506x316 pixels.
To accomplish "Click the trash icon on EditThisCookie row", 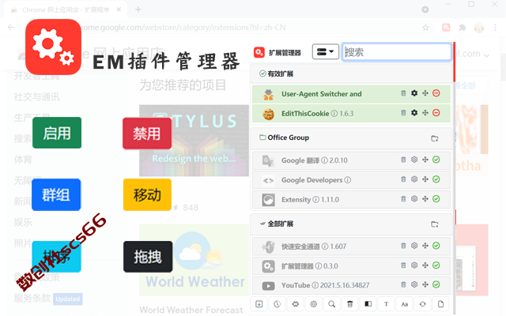I will point(403,113).
